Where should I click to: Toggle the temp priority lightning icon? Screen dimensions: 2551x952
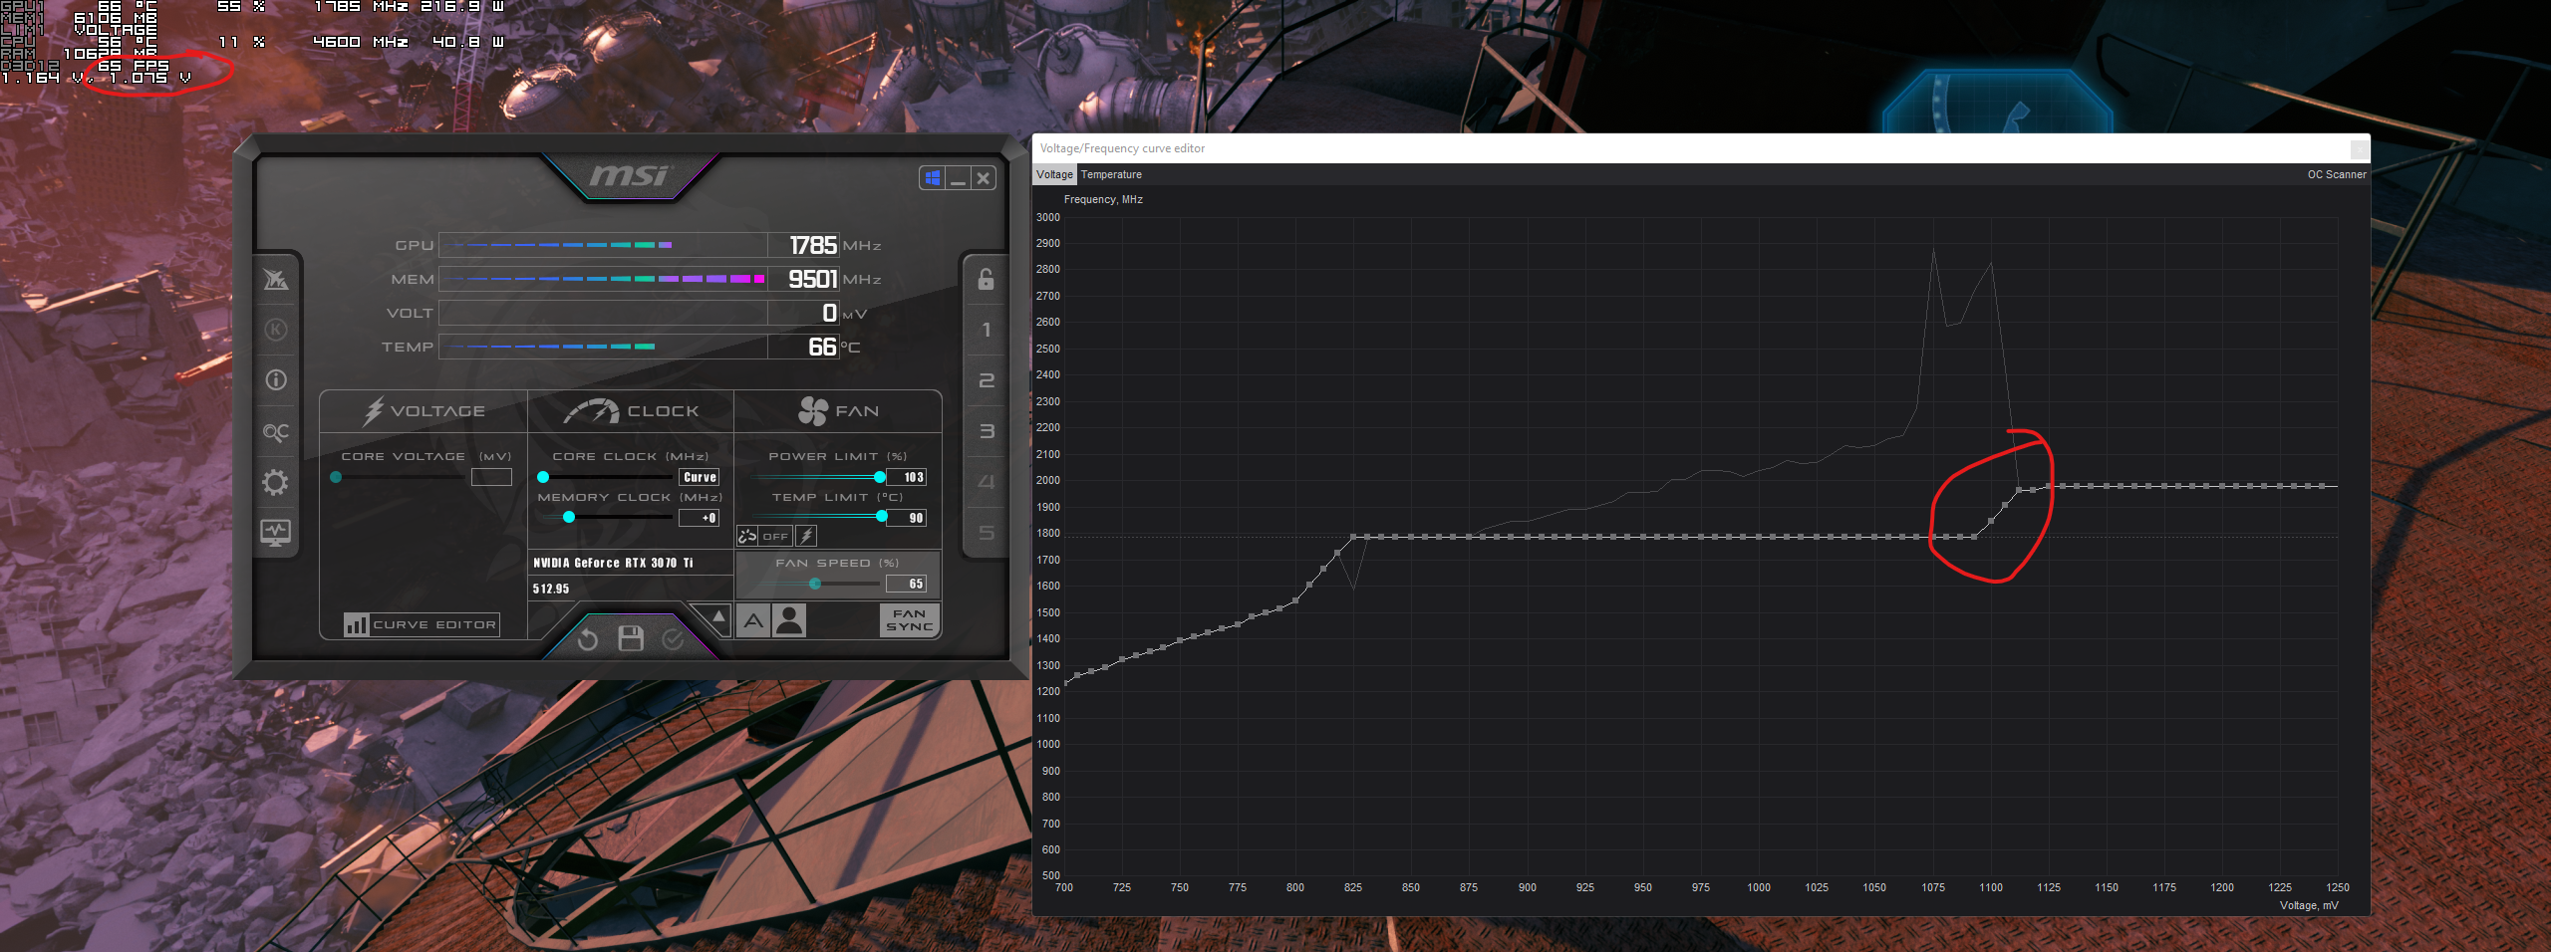[807, 536]
